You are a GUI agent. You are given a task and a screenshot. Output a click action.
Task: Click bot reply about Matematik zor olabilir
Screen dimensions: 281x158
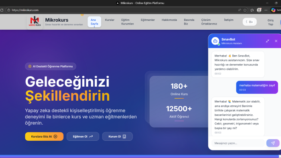click(x=238, y=117)
